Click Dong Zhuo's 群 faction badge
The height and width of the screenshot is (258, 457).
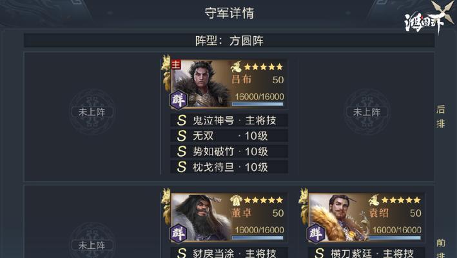click(179, 233)
